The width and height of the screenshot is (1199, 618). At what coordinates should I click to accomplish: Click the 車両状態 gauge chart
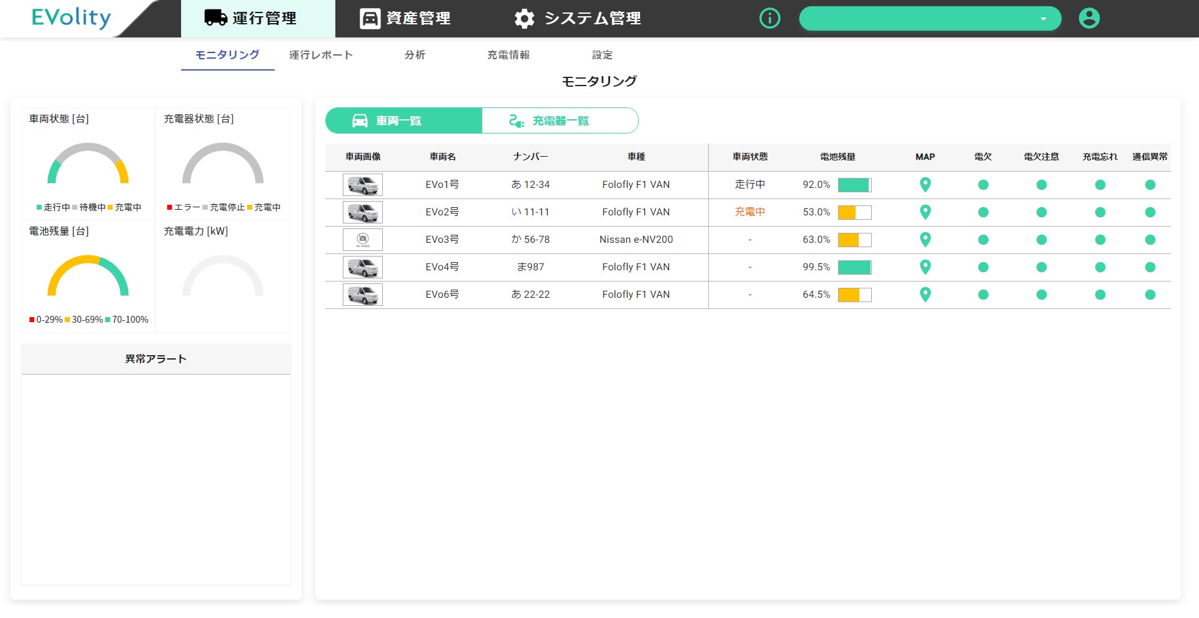(x=88, y=163)
